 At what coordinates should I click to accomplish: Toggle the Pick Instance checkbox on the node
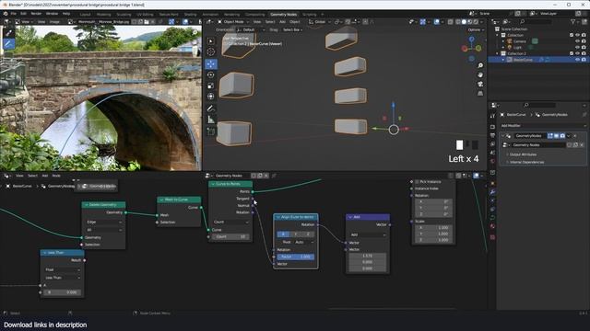coord(417,182)
